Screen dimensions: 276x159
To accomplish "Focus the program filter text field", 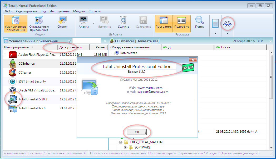I will pos(86,41).
